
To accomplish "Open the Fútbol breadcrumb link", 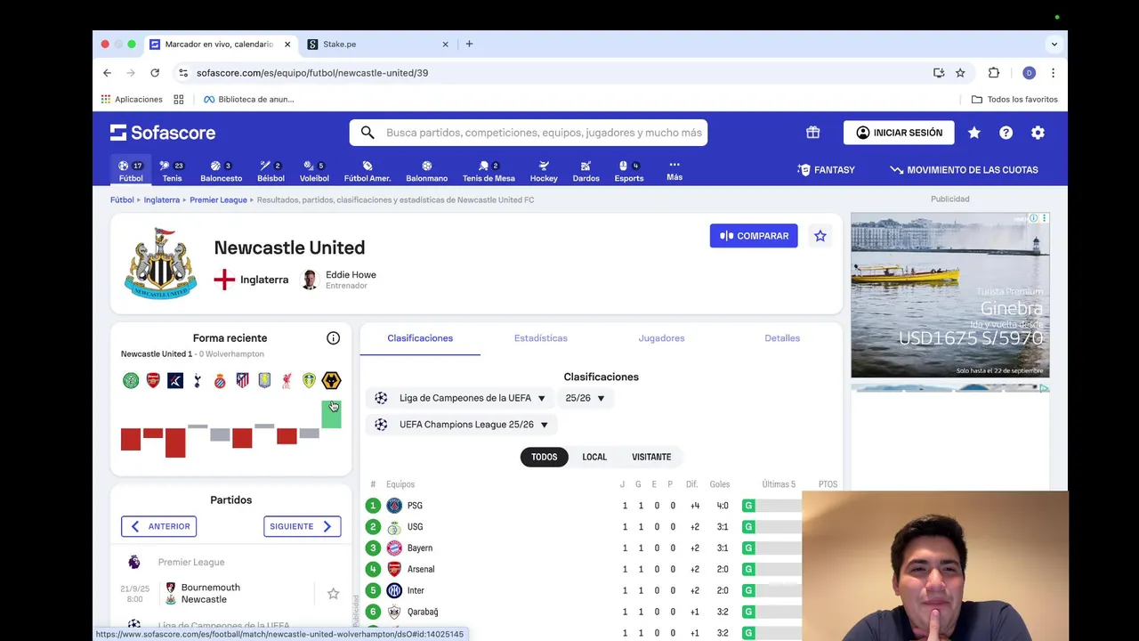I will 122,200.
